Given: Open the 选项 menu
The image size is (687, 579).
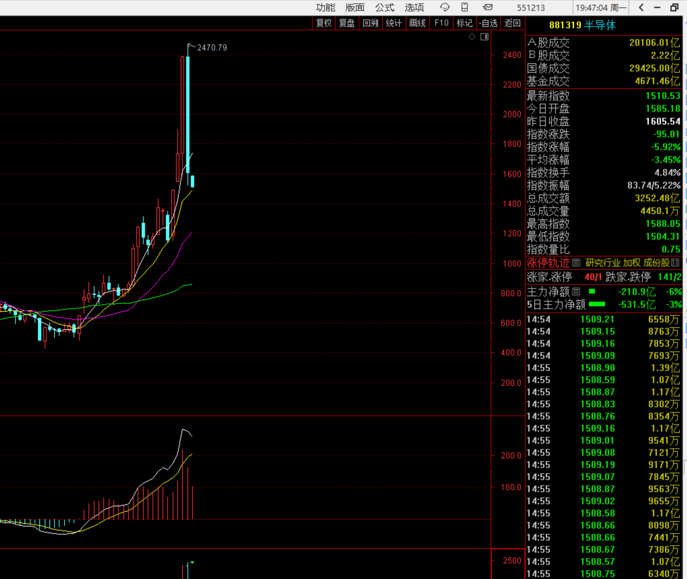Looking at the screenshot, I should click(x=414, y=8).
